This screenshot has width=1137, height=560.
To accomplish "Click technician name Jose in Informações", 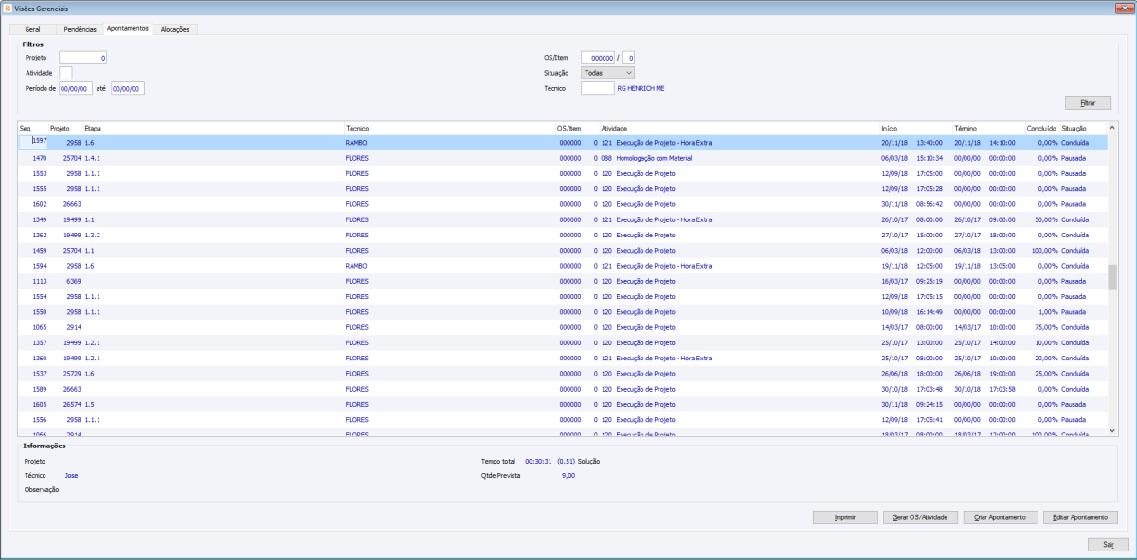I will point(71,475).
